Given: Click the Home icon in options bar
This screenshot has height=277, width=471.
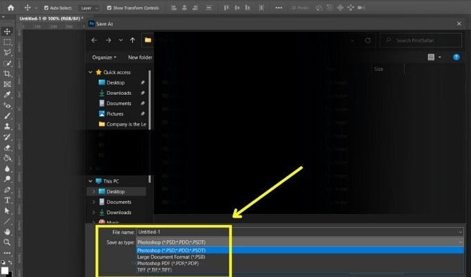Looking at the screenshot, I should pos(11,8).
